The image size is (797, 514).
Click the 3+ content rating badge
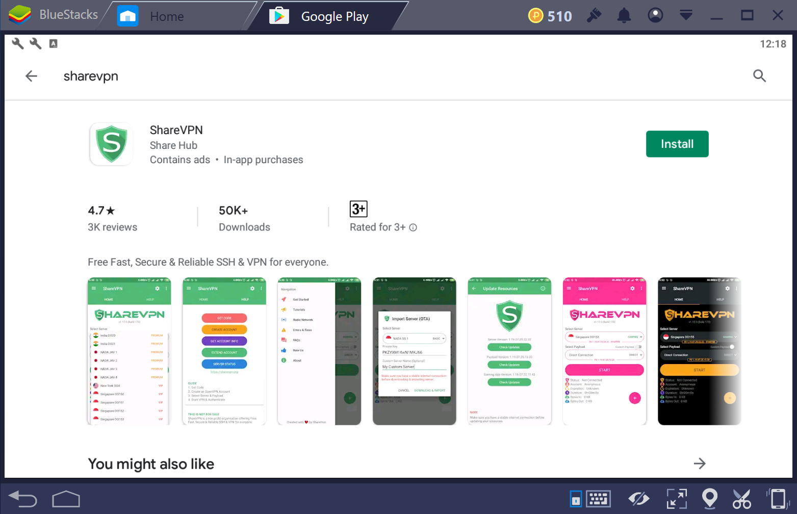tap(358, 209)
